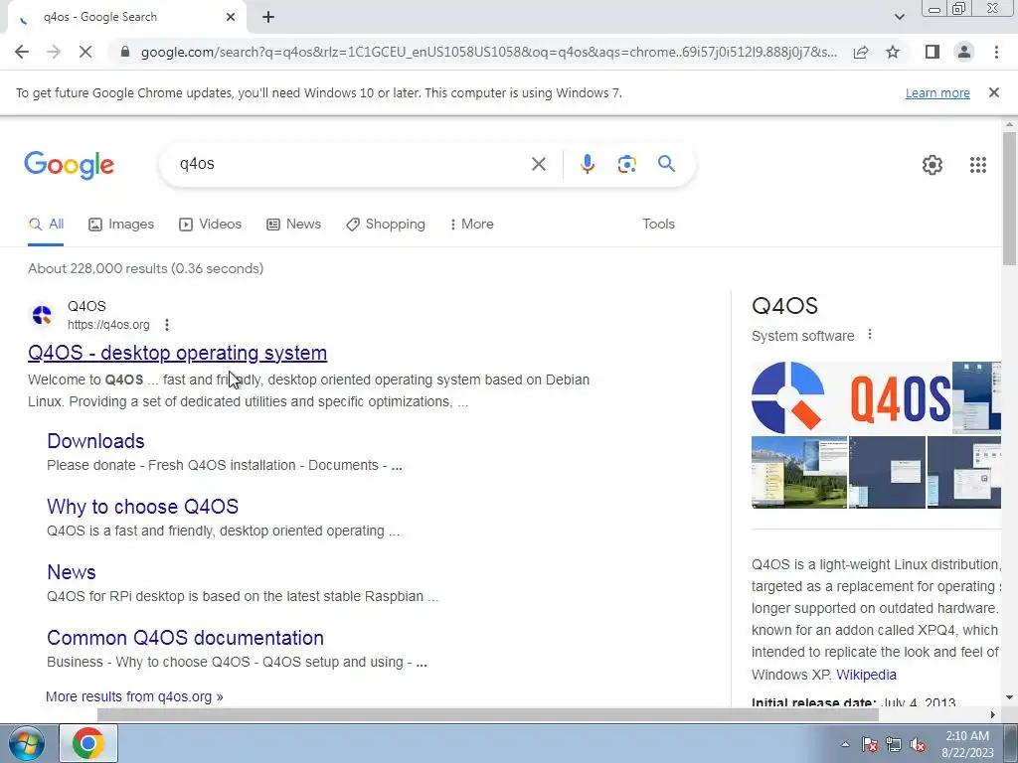Open the Wikipedia link in knowledge panel

[x=866, y=675]
